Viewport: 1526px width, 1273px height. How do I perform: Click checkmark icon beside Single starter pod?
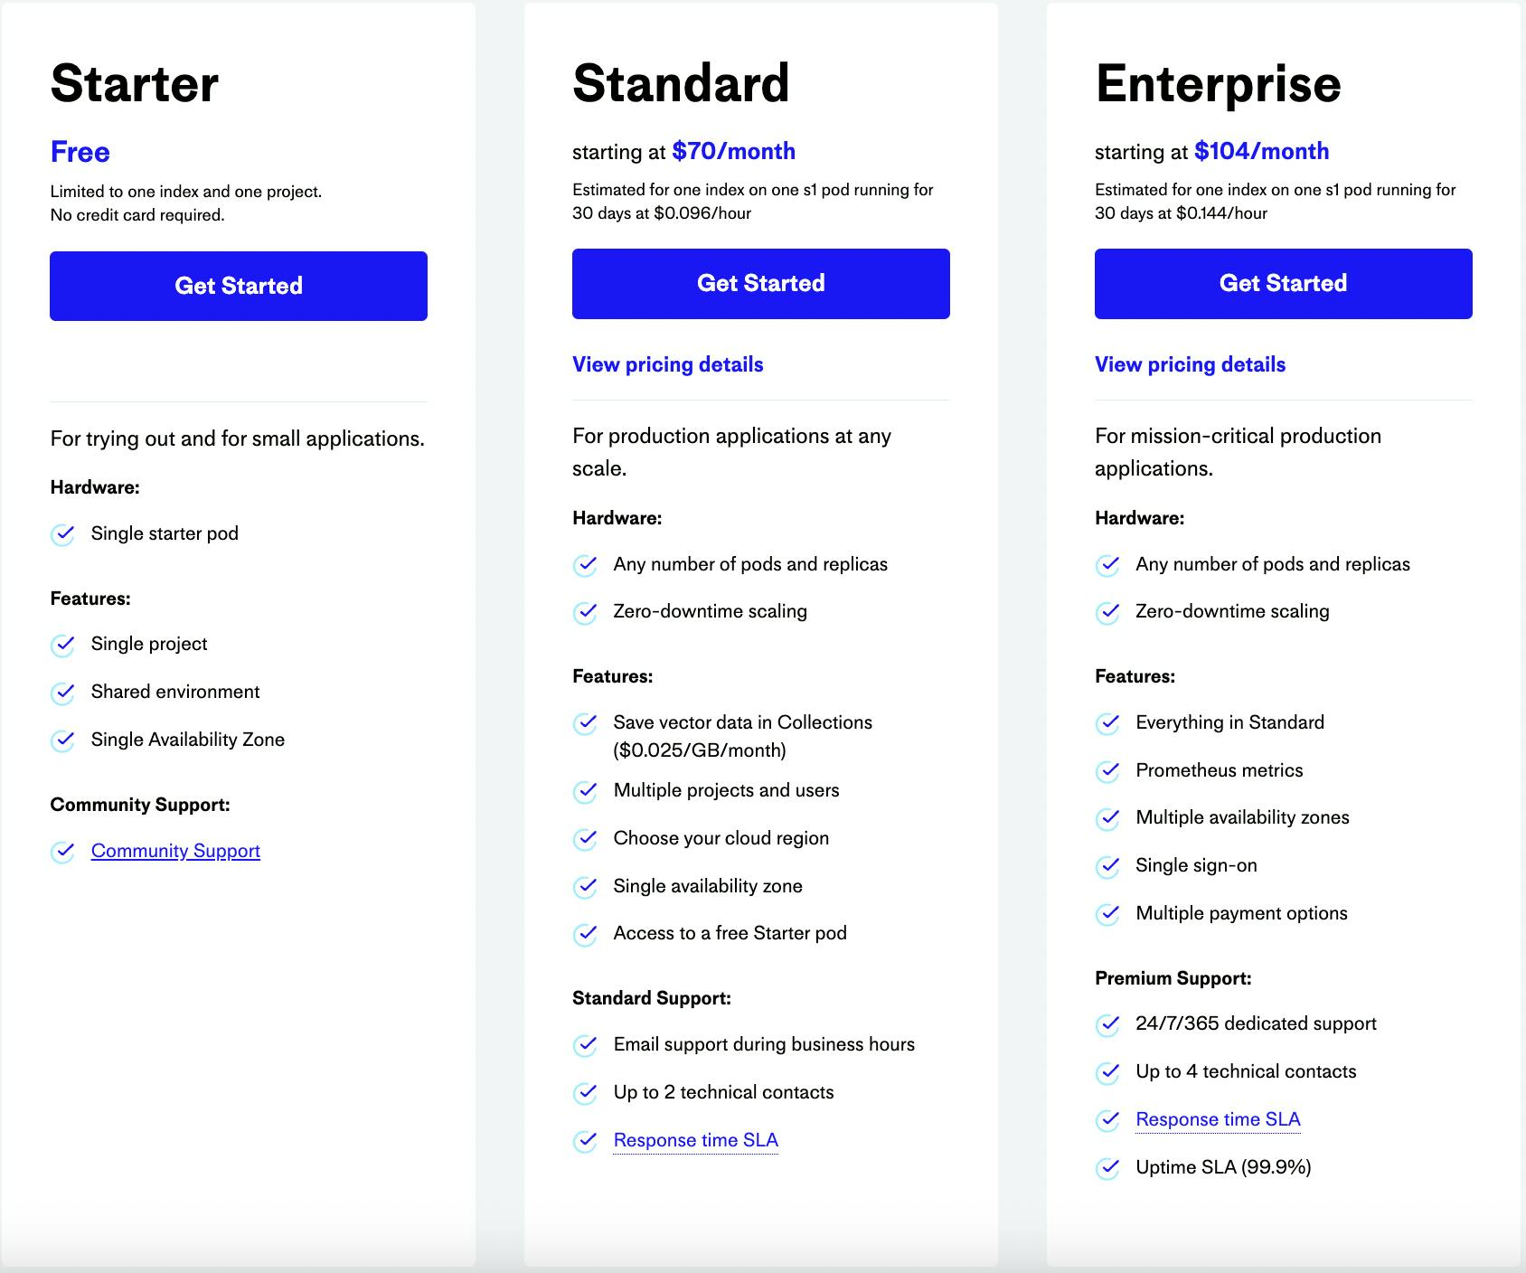(62, 534)
